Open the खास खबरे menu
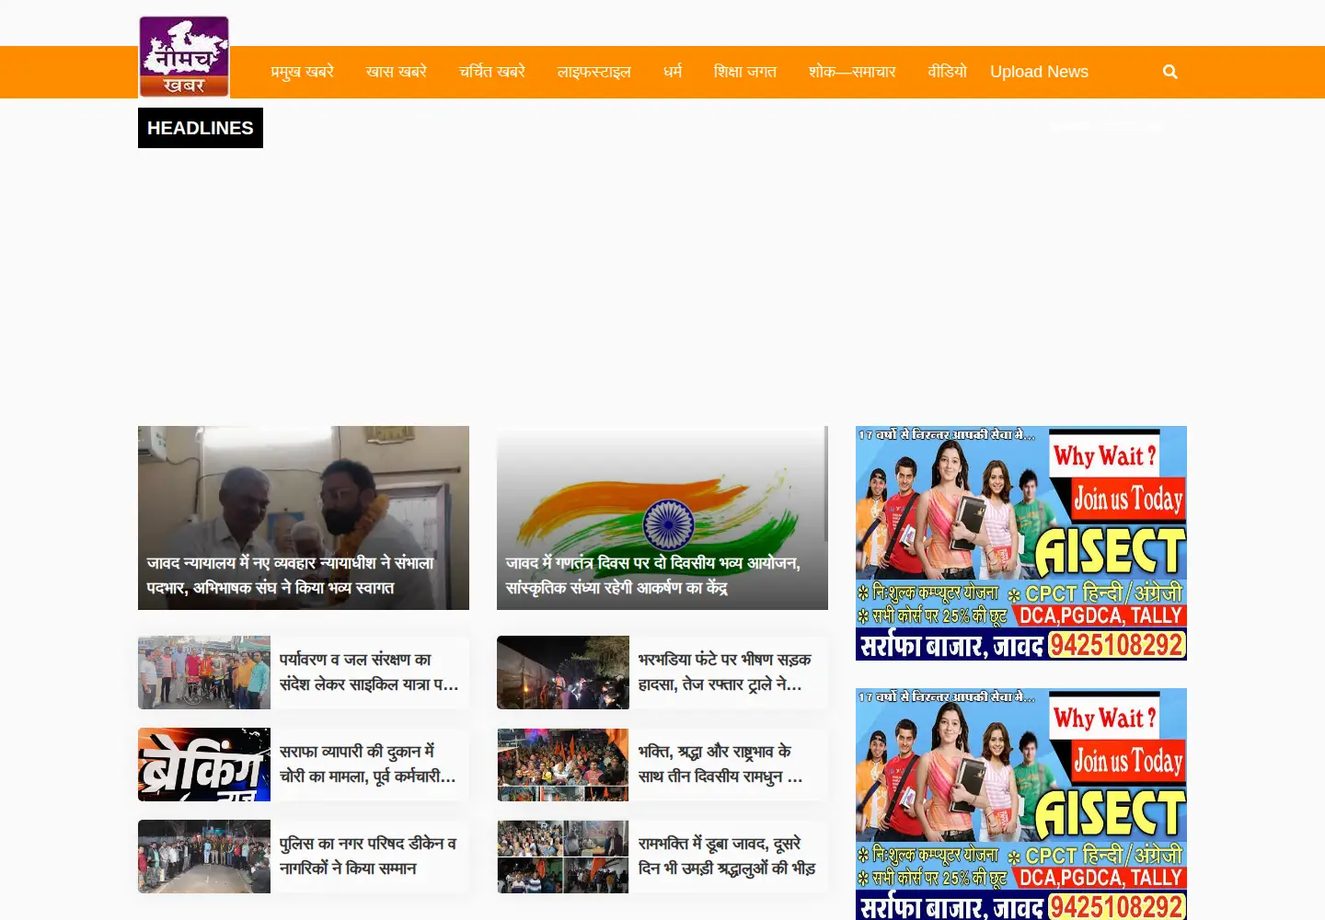The image size is (1325, 920). (x=397, y=72)
